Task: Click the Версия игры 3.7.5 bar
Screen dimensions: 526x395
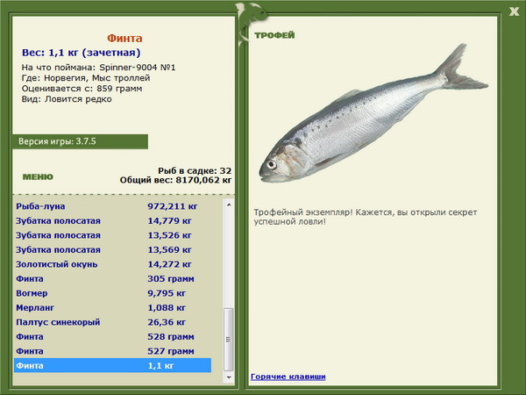Action: pyautogui.click(x=80, y=141)
